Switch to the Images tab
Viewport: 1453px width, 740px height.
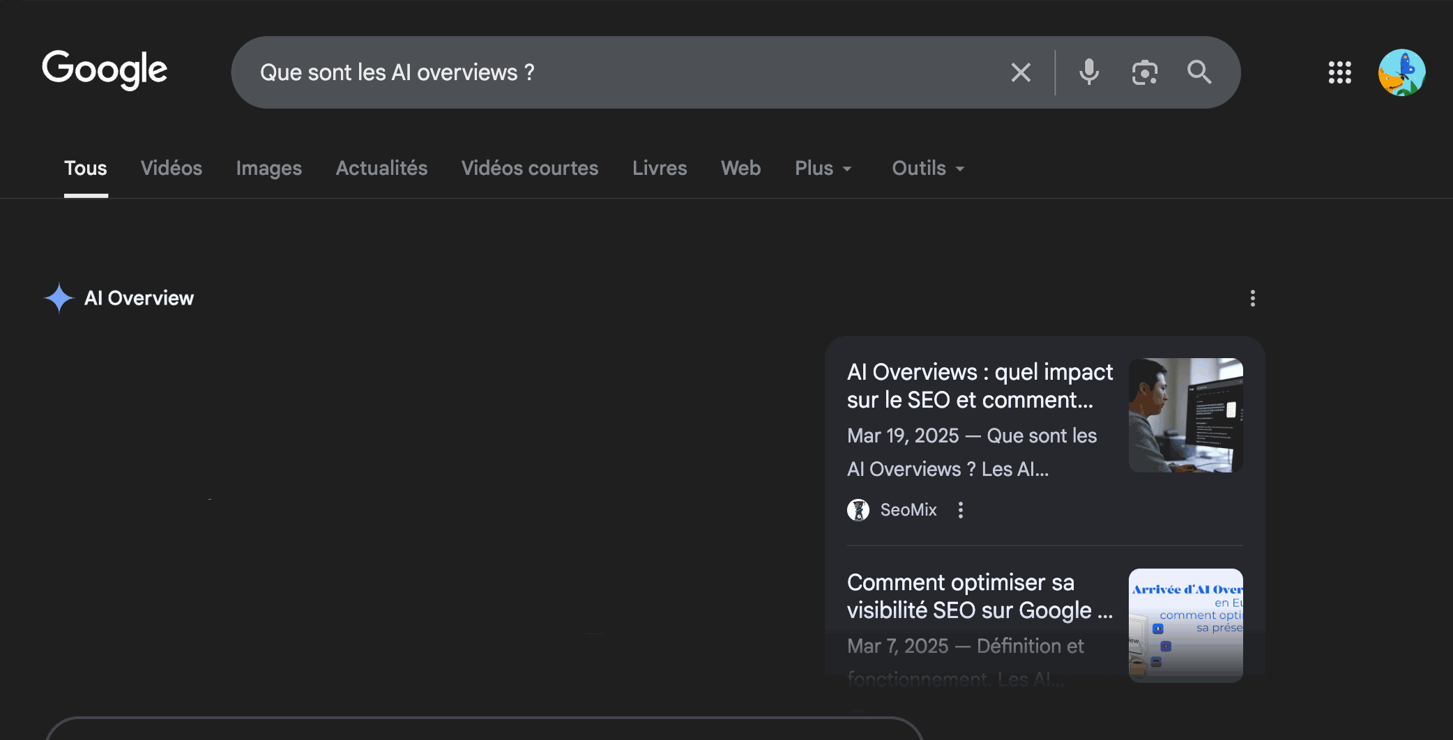point(268,169)
